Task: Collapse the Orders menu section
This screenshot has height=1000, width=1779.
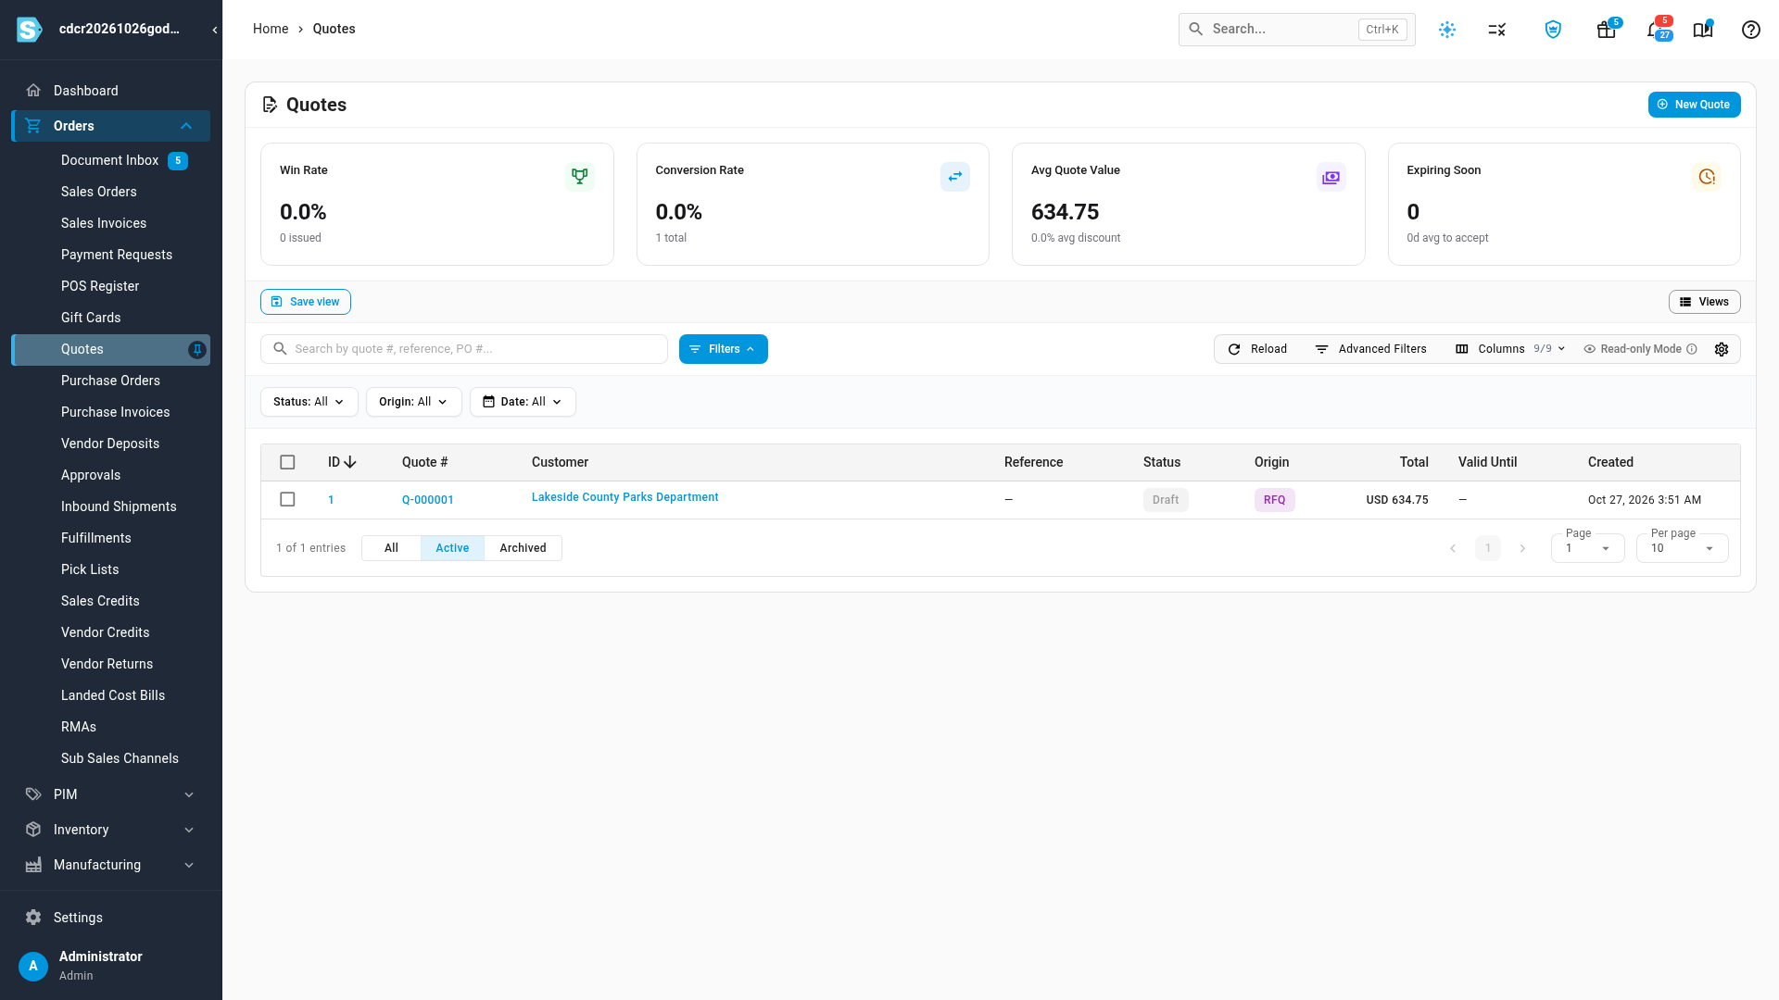Action: click(111, 126)
